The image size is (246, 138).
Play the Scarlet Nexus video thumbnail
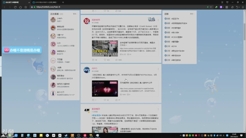105,88
